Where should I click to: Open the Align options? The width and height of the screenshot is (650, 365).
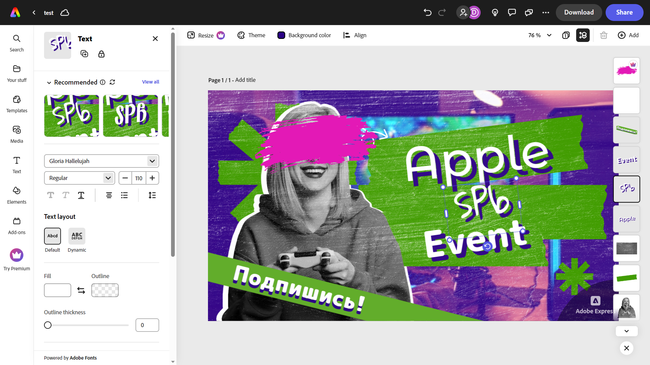pyautogui.click(x=355, y=35)
